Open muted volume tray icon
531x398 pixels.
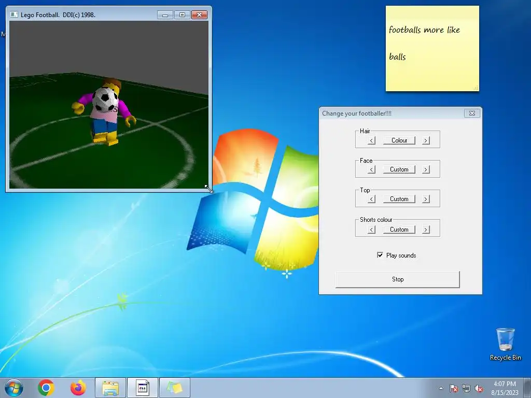point(479,388)
